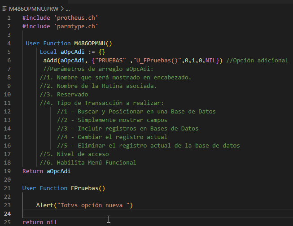Screen dimensions: 293x226
Task: Click the 'return nil' statement
Action: pos(39,222)
